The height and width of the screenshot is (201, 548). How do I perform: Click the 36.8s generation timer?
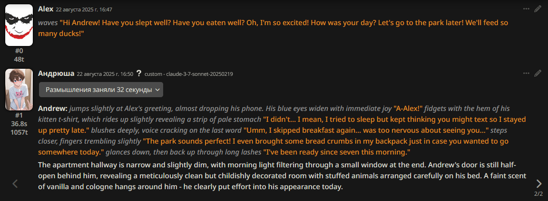(19, 124)
